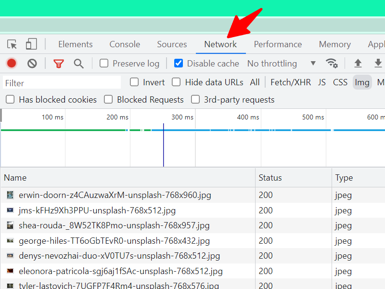Switch to the Elements tab
Image resolution: width=385 pixels, height=289 pixels.
coord(76,44)
